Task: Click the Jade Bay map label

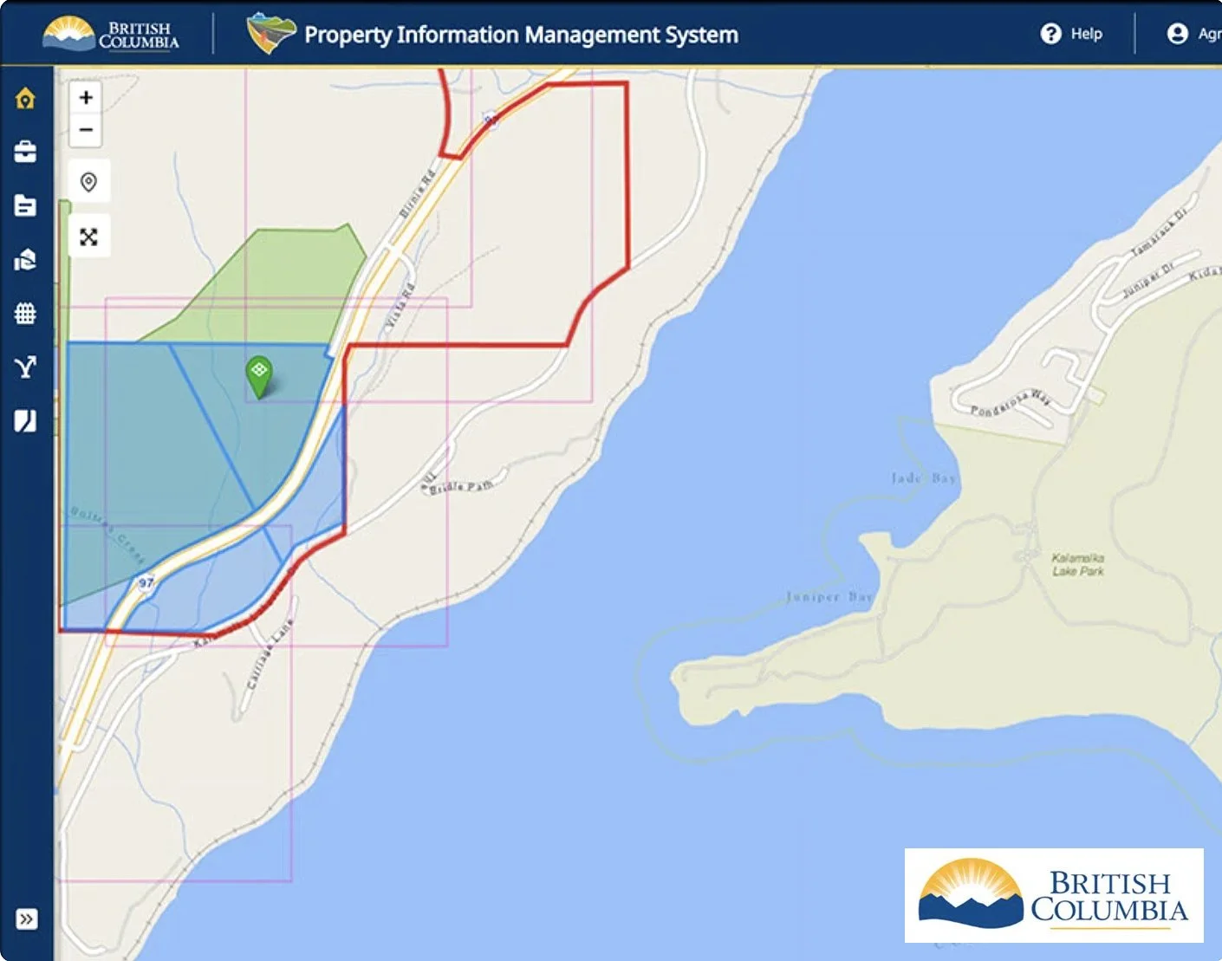Action: [x=924, y=478]
